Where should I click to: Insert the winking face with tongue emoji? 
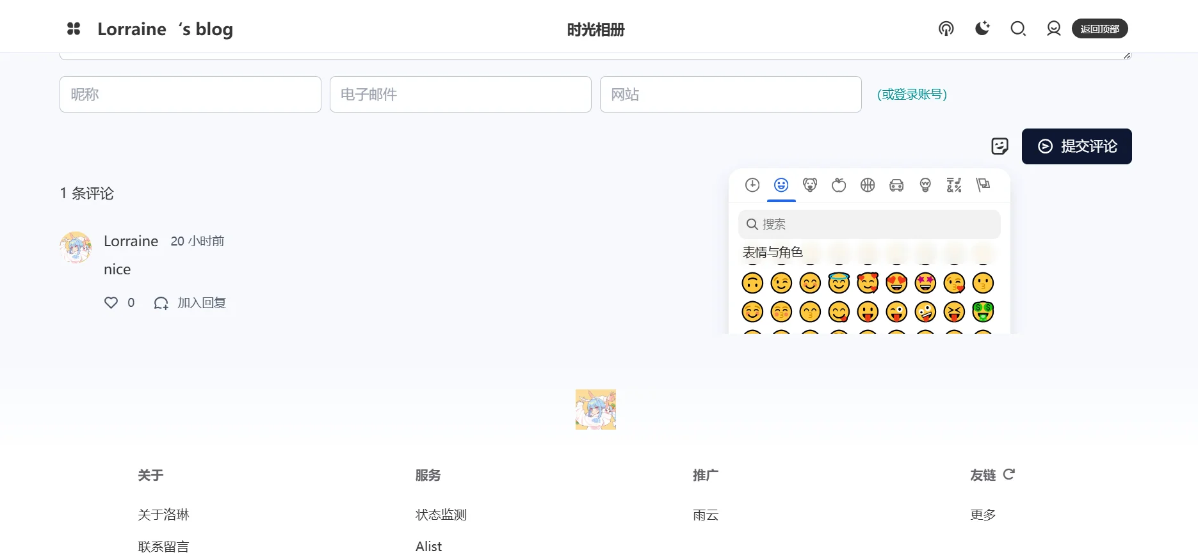pyautogui.click(x=896, y=311)
